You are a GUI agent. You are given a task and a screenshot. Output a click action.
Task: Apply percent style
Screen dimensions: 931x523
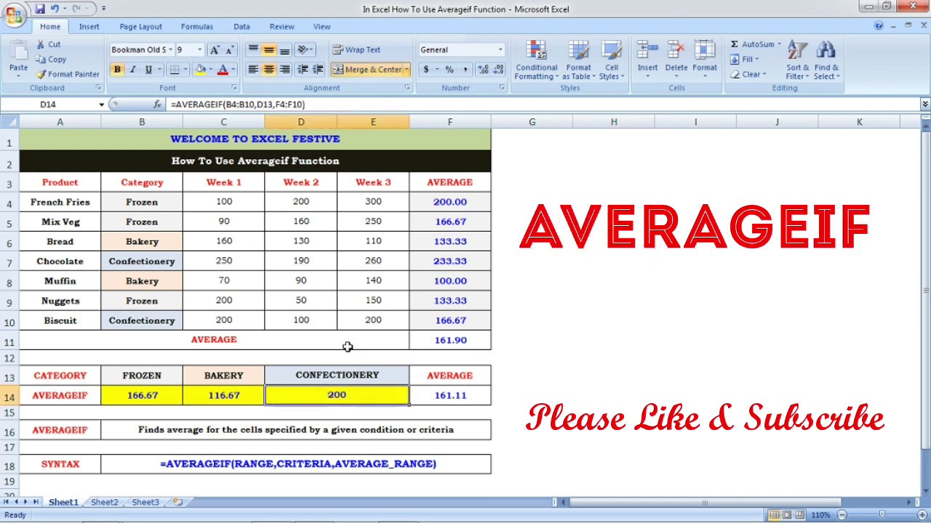coord(449,70)
